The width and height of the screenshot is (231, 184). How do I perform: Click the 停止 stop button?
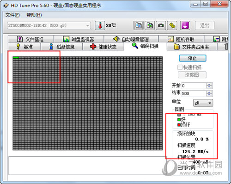click(193, 58)
